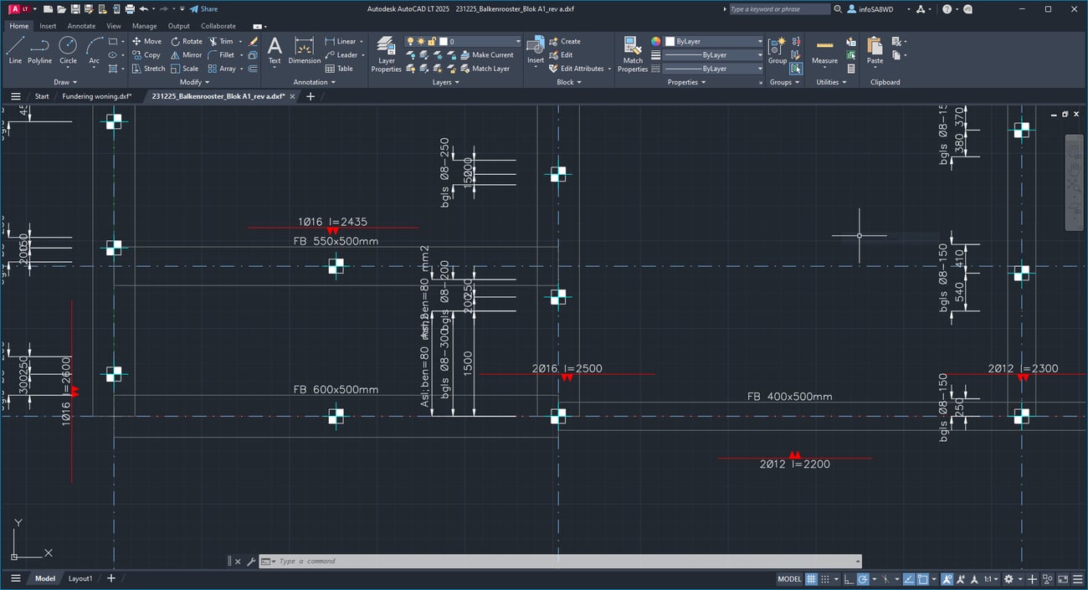Click the command line input field
This screenshot has width=1088, height=590.
[x=560, y=562]
